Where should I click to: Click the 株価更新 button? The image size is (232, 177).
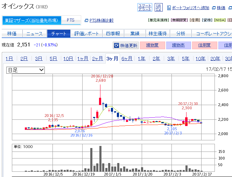pyautogui.click(x=126, y=45)
